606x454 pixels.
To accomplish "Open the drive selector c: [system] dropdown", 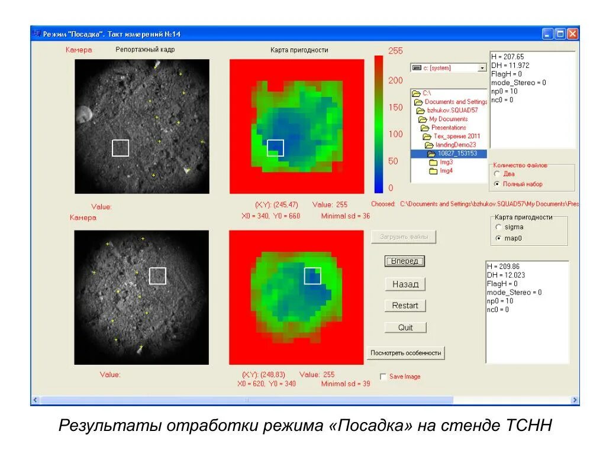I will [482, 68].
